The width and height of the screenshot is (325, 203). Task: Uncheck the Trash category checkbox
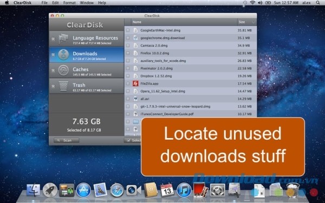tap(53, 86)
